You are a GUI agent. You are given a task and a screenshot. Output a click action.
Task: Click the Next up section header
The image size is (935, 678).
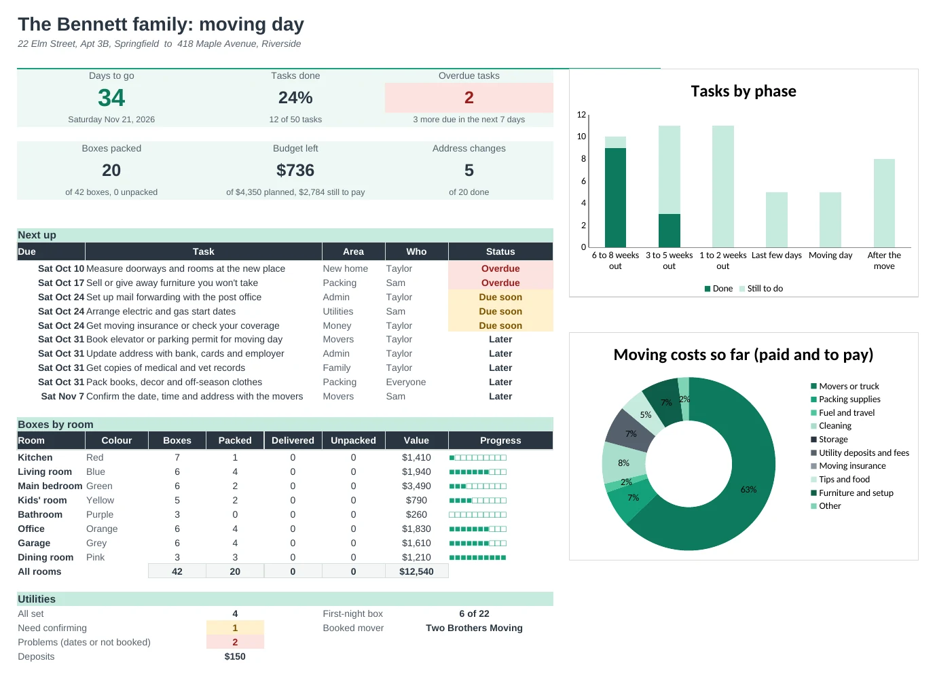pos(285,235)
